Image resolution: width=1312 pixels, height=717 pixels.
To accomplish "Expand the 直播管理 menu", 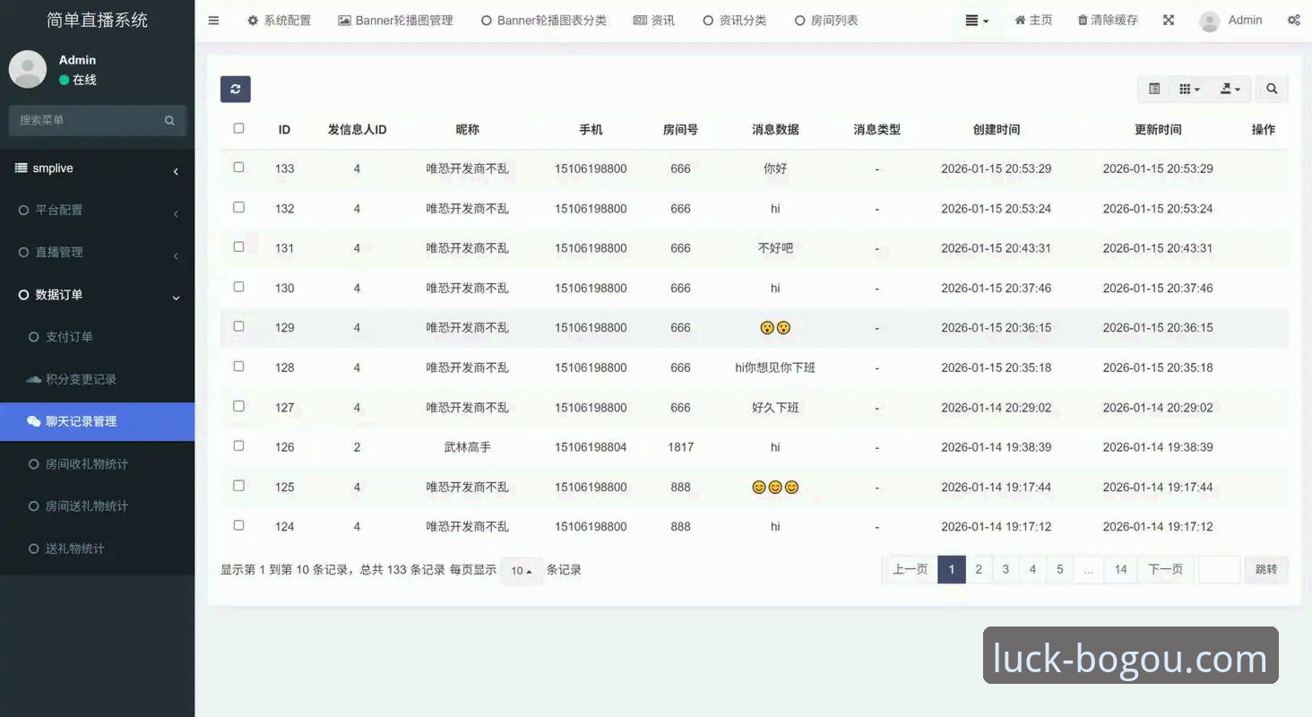I will pos(97,253).
